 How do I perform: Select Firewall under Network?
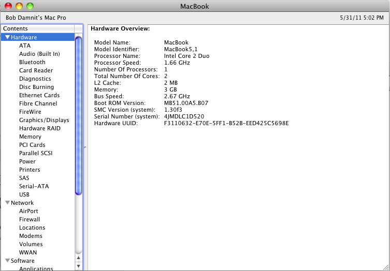coord(30,219)
